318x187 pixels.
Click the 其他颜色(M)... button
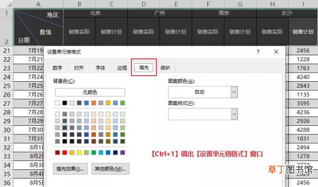pyautogui.click(x=110, y=169)
